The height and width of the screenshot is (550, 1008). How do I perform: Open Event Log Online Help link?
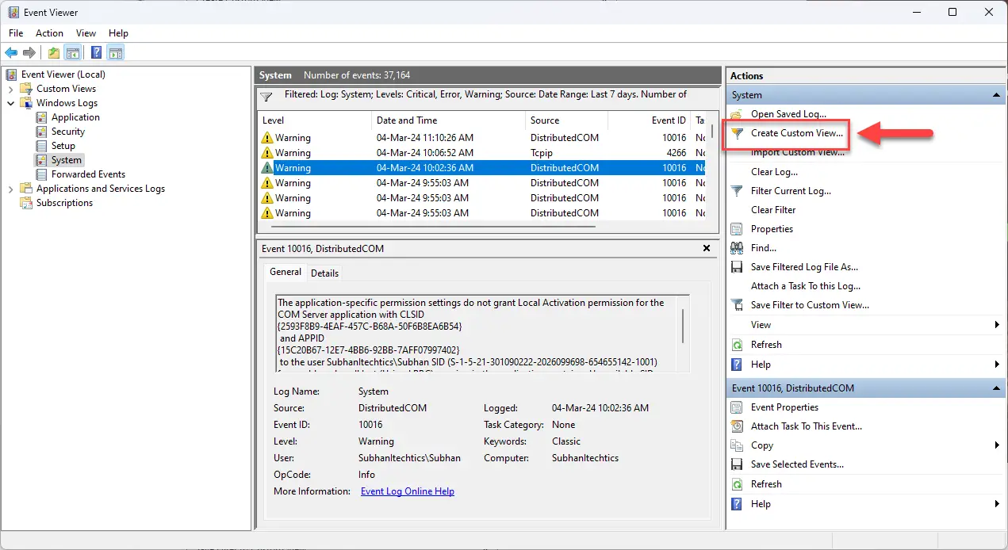point(408,491)
